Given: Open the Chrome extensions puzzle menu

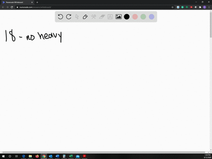Looking at the screenshot, I should (200, 7).
